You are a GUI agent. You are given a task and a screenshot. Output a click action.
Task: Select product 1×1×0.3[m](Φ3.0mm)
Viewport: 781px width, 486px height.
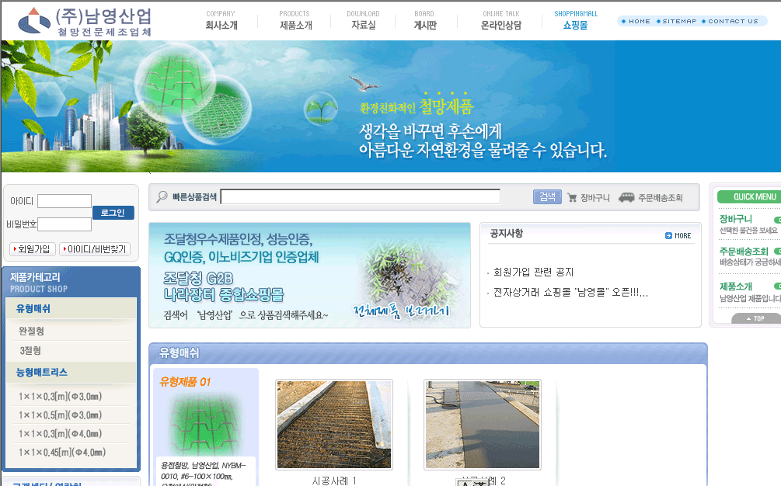tap(61, 397)
